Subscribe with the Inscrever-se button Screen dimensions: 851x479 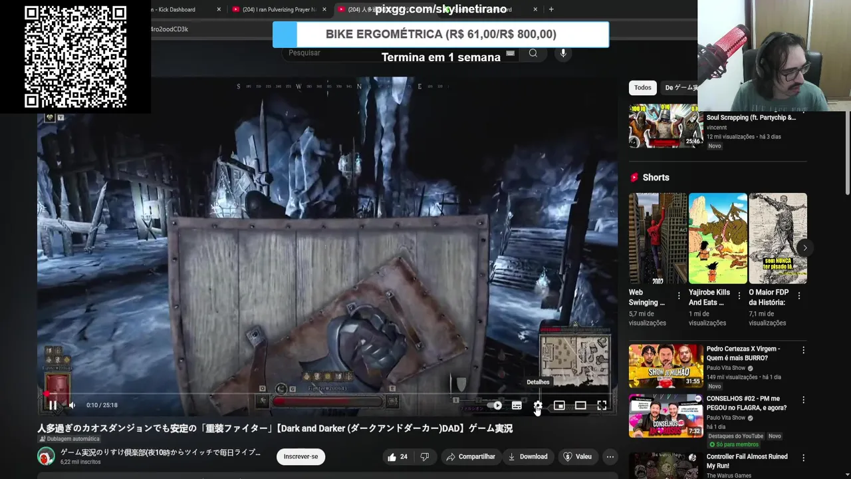(x=301, y=456)
